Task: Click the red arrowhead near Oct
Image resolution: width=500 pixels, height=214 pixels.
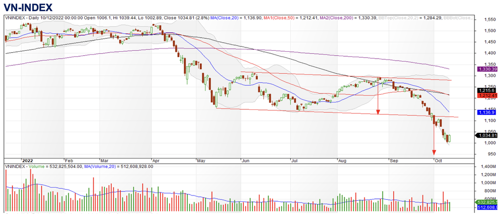Action: (434, 151)
